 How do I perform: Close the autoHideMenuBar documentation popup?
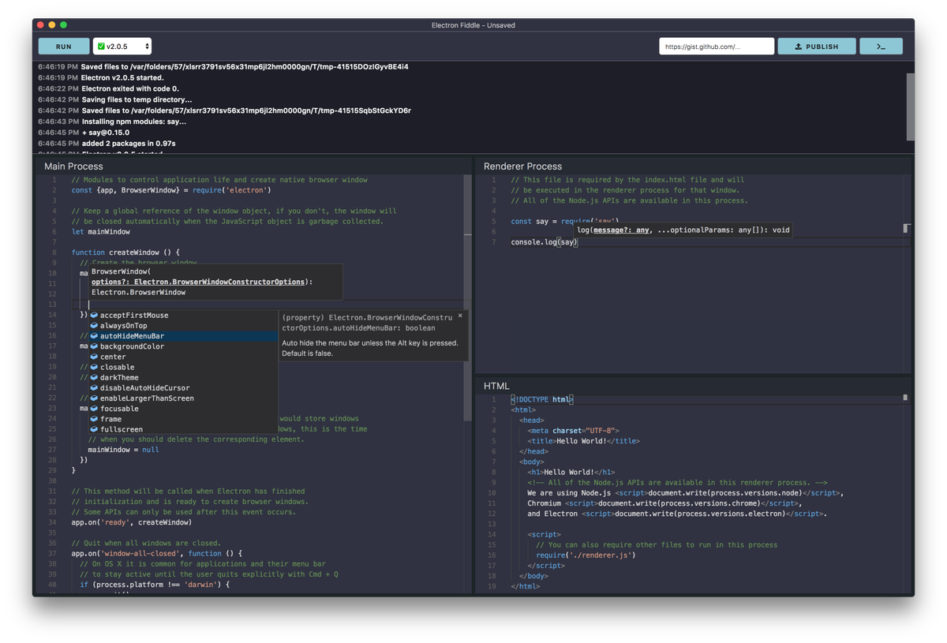pos(460,316)
